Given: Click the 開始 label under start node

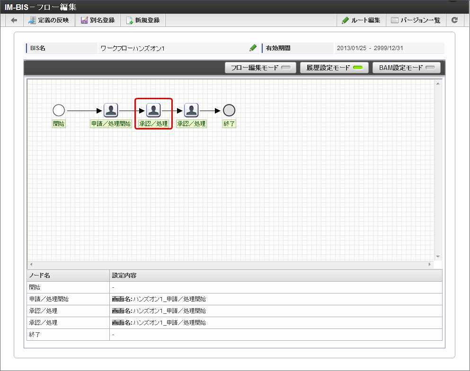Looking at the screenshot, I should click(x=59, y=123).
